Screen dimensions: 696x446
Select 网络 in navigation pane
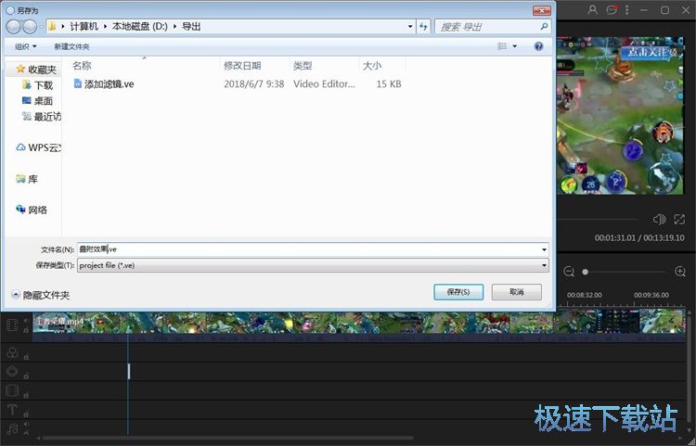click(32, 210)
